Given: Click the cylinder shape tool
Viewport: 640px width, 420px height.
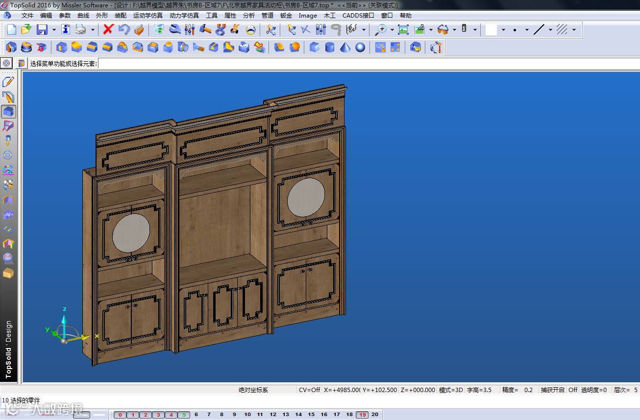Looking at the screenshot, I should click(x=330, y=47).
